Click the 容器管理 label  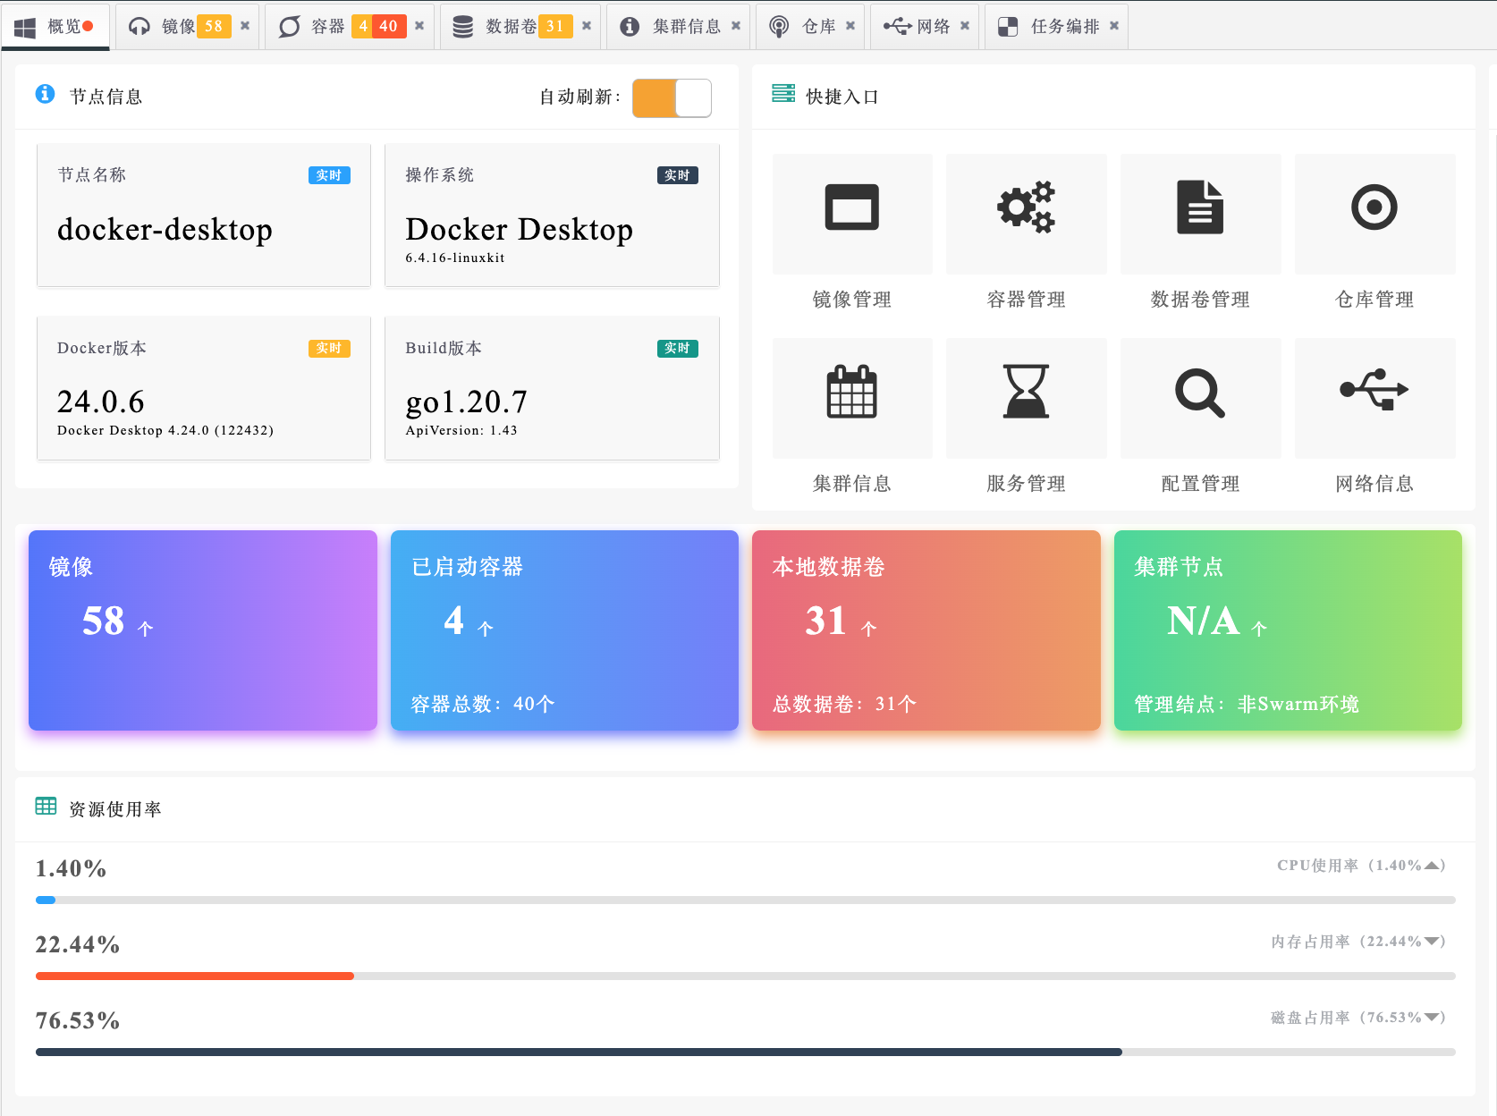tap(1026, 300)
